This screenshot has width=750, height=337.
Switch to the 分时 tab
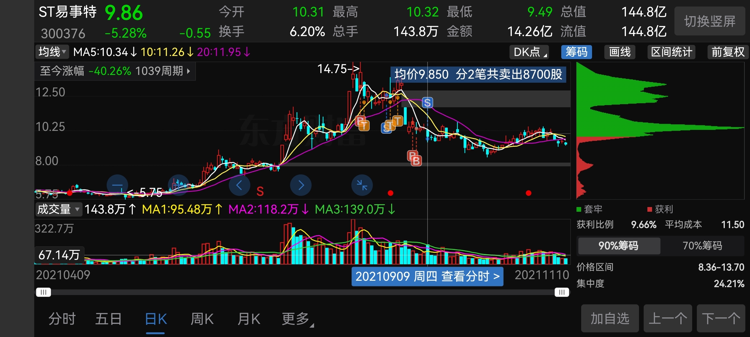(62, 319)
